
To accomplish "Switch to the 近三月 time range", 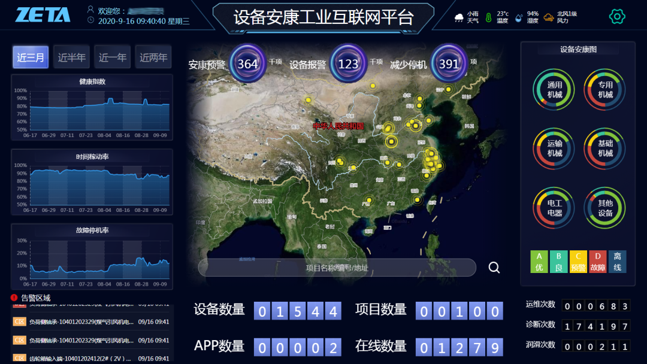I will [x=31, y=57].
